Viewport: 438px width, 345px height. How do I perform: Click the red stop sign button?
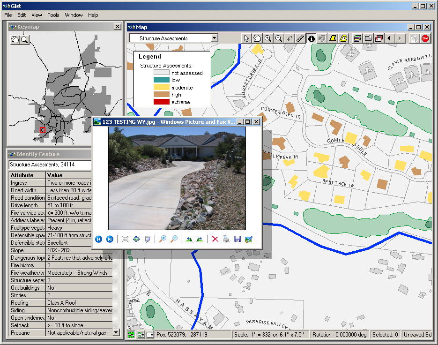[425, 38]
